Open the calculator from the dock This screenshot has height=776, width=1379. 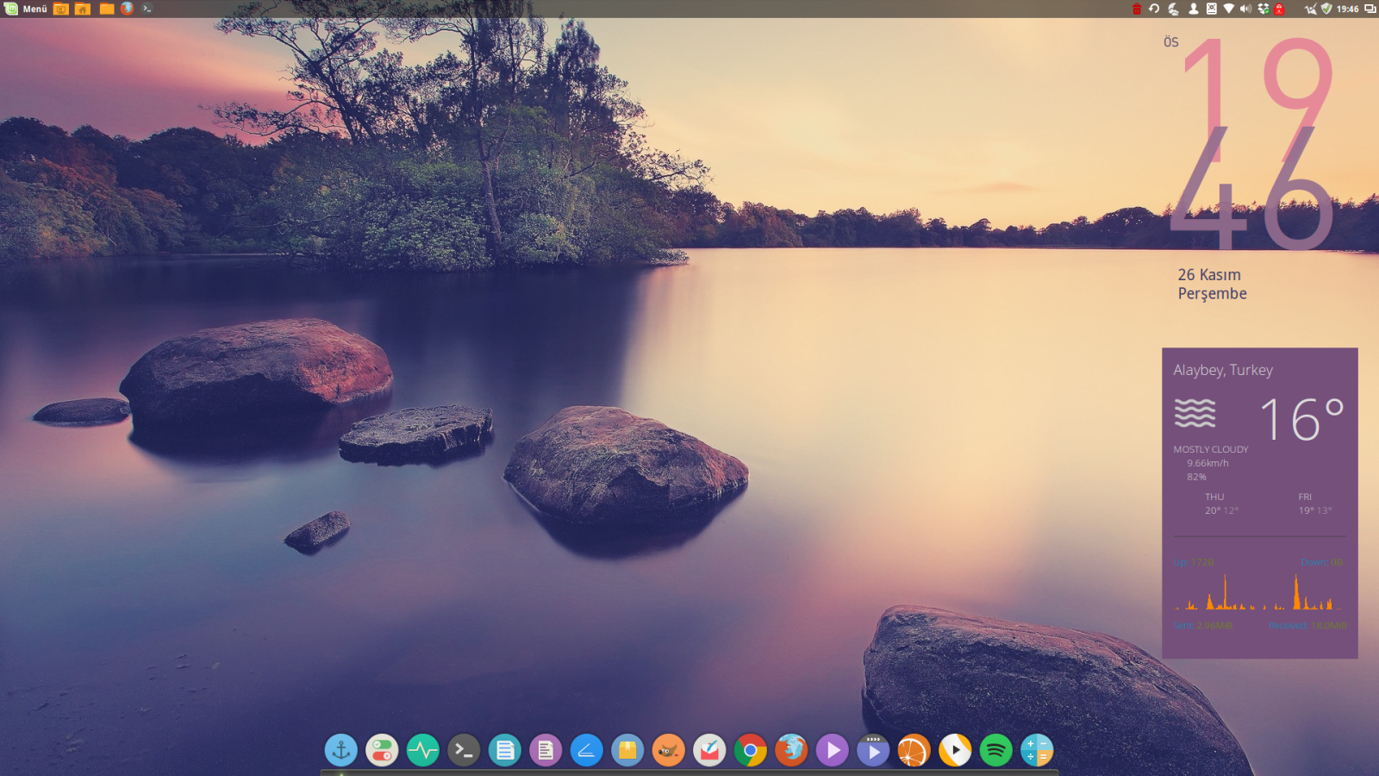coord(1037,750)
